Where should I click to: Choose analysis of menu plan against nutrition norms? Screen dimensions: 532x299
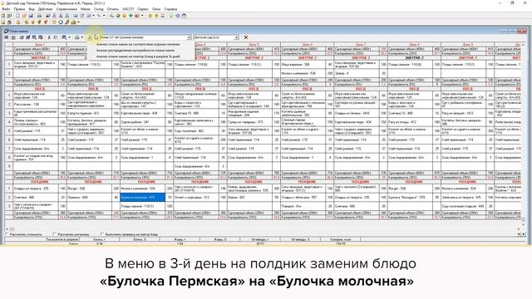pos(138,44)
